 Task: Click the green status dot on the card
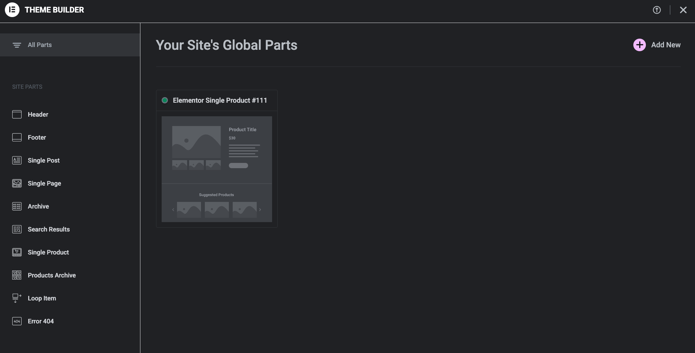click(165, 100)
